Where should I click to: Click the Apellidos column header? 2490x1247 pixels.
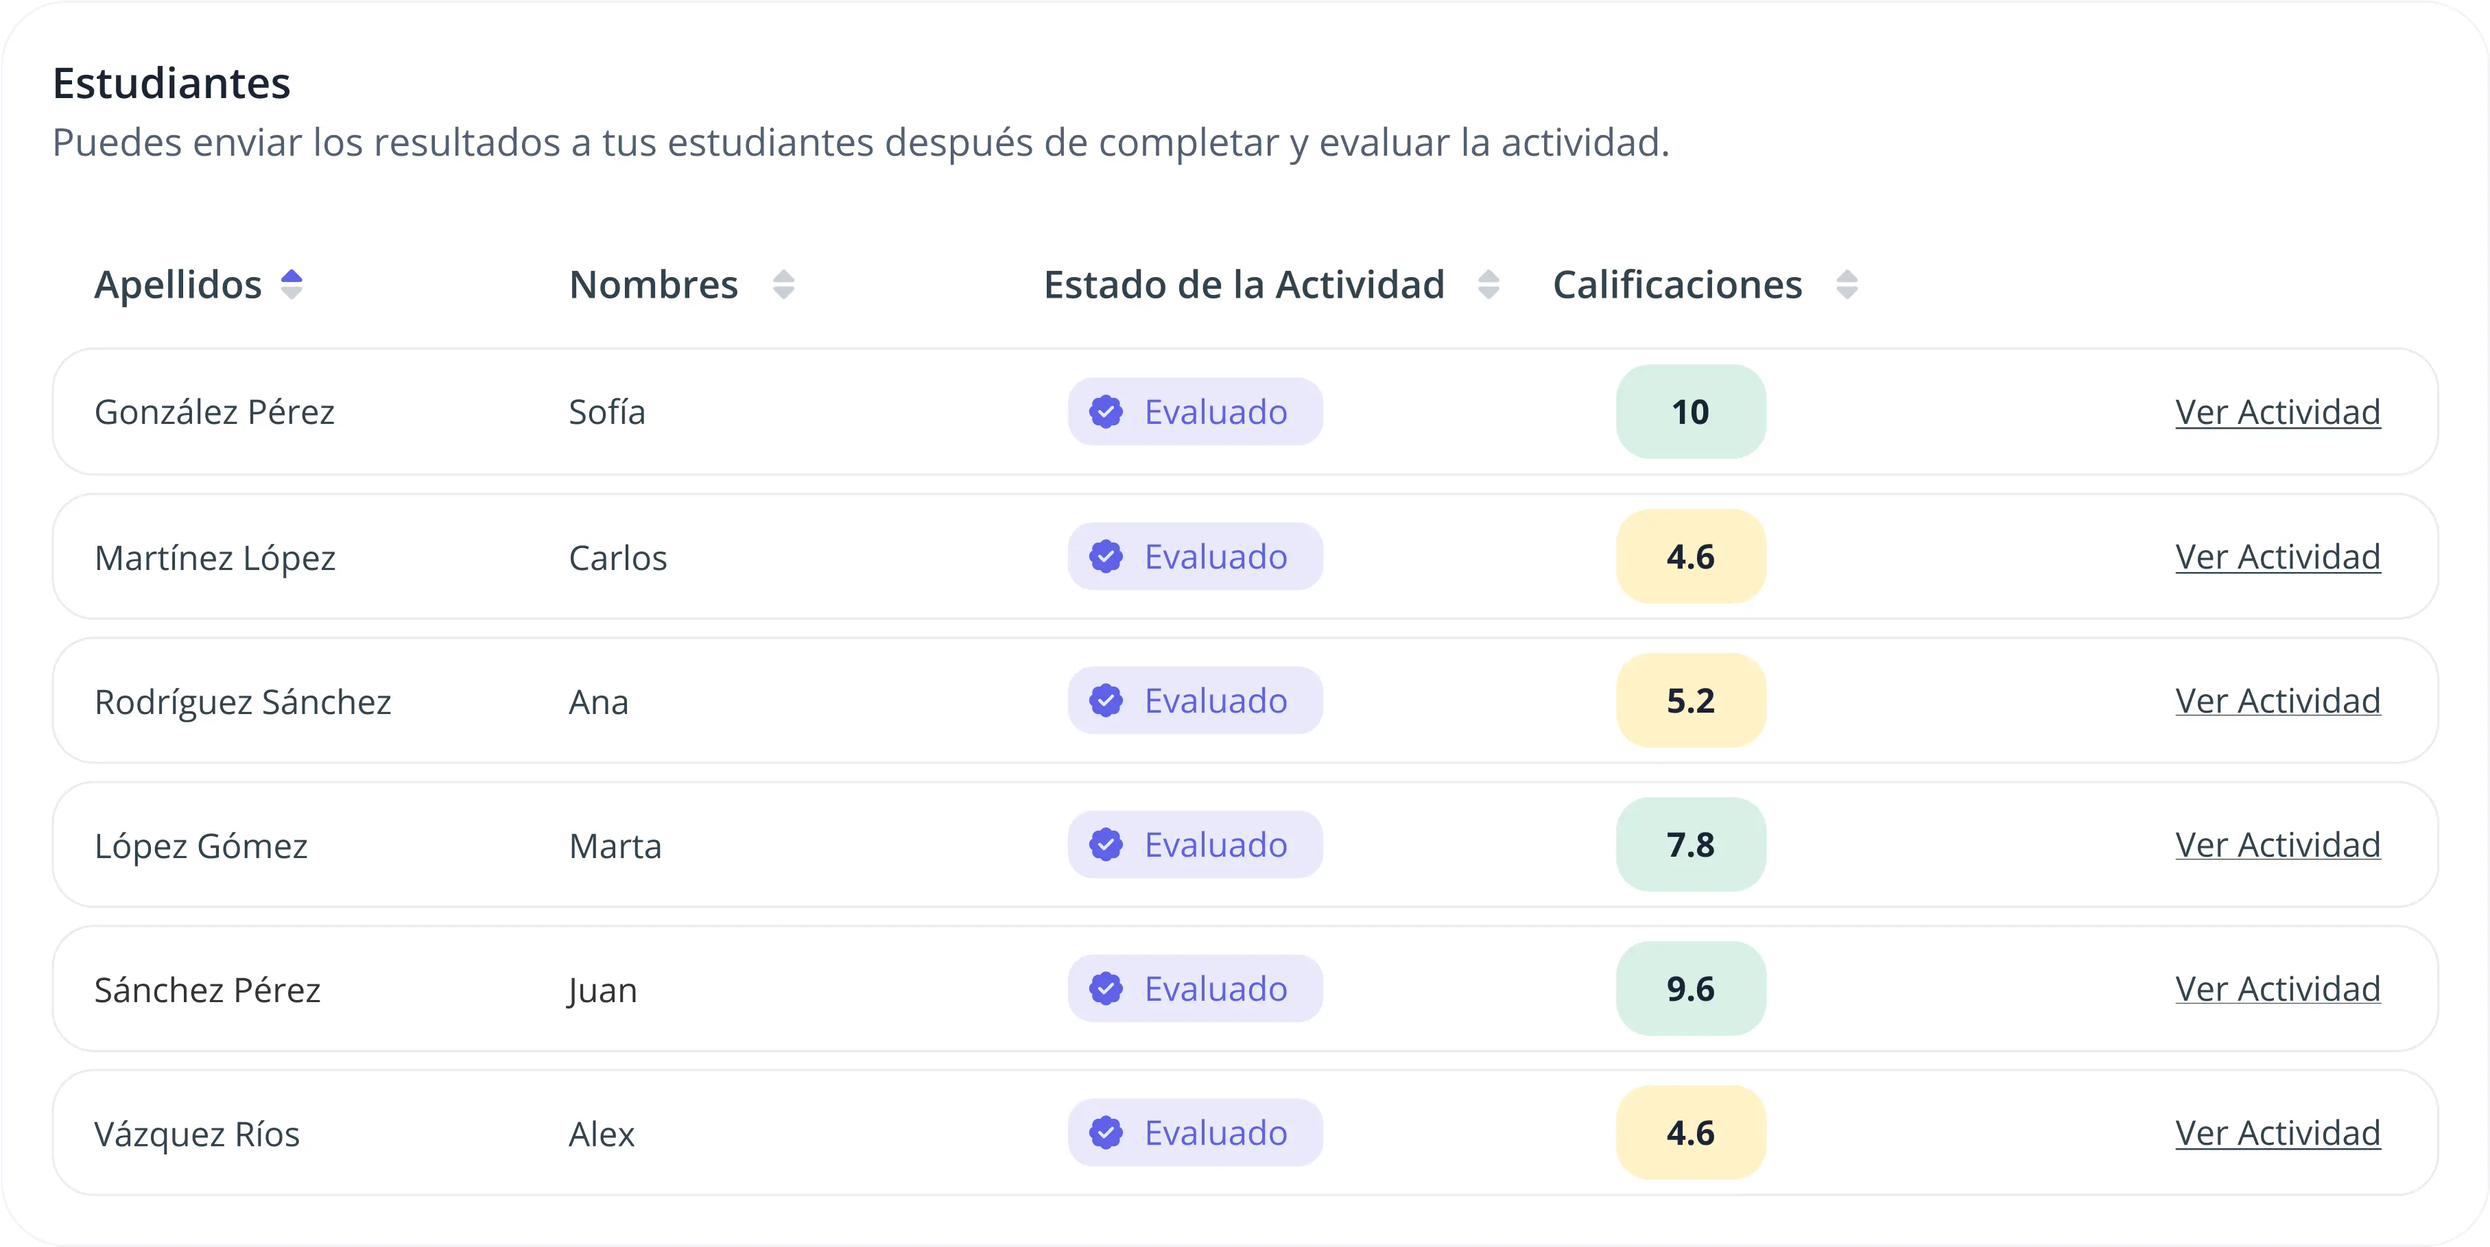pos(178,285)
